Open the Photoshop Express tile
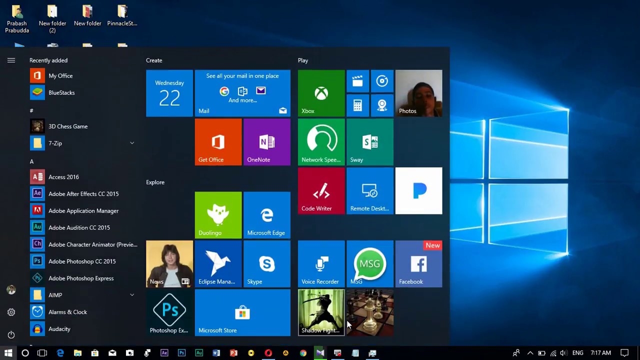640x360 pixels. click(169, 313)
